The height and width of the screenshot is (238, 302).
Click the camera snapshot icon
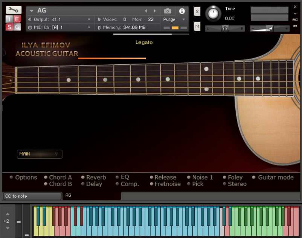(168, 11)
